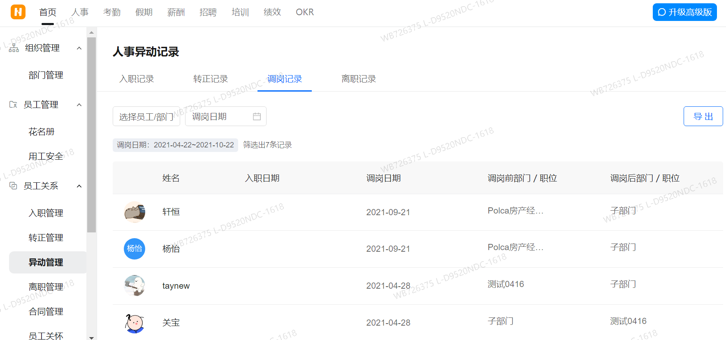Open 离职管理 in the sidebar
Screen dimensions: 726x340
pyautogui.click(x=46, y=287)
